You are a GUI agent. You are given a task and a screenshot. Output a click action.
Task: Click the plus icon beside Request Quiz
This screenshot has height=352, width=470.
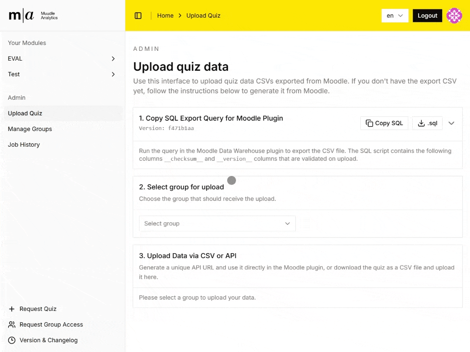(12, 309)
